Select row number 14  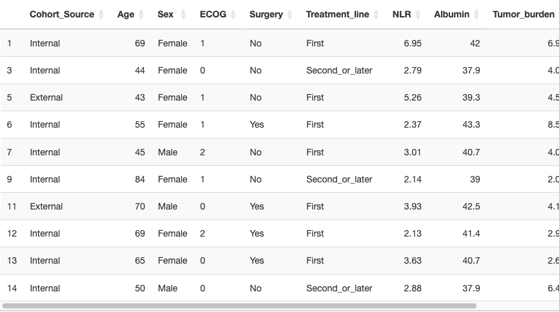[x=12, y=288]
